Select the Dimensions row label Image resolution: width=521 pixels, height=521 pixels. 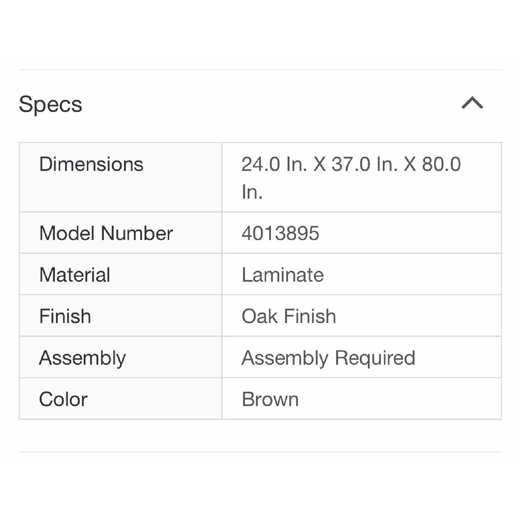[91, 164]
